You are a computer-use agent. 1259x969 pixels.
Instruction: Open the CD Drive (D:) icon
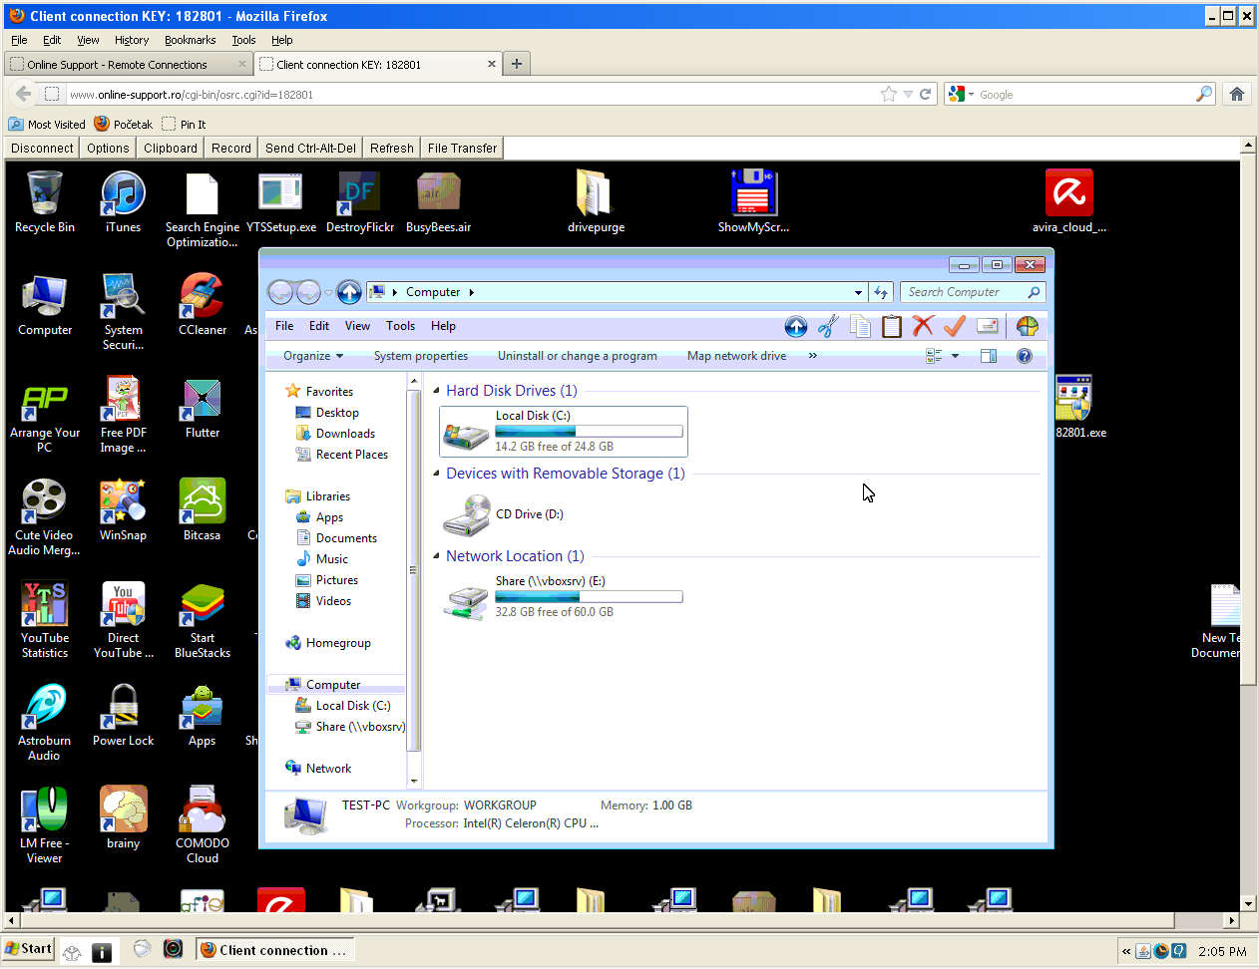click(466, 515)
